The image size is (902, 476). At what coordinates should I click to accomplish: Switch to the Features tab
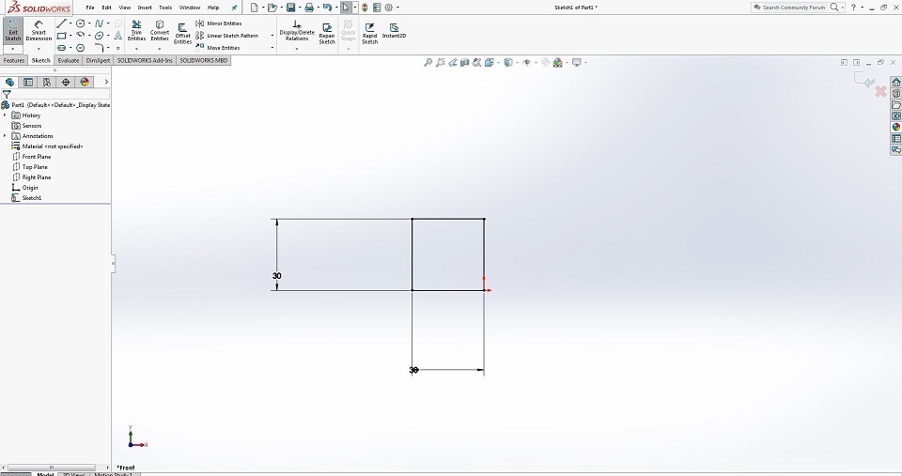14,60
